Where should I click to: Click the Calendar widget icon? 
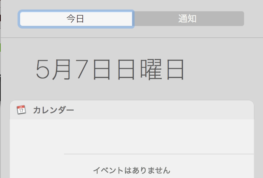pyautogui.click(x=21, y=110)
